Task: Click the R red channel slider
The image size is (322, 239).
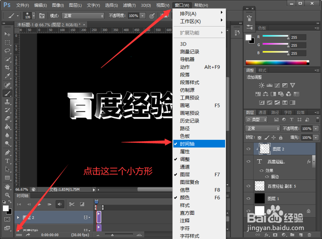Action: click(x=275, y=37)
